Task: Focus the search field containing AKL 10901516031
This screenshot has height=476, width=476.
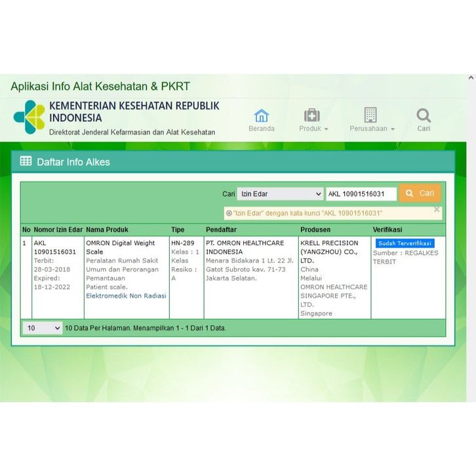Action: [x=361, y=193]
